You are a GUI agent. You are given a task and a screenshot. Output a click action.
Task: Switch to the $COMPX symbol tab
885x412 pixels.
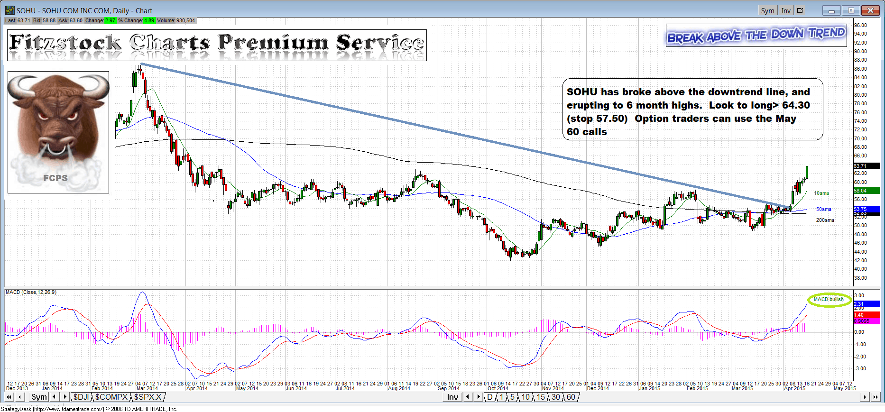coord(111,397)
